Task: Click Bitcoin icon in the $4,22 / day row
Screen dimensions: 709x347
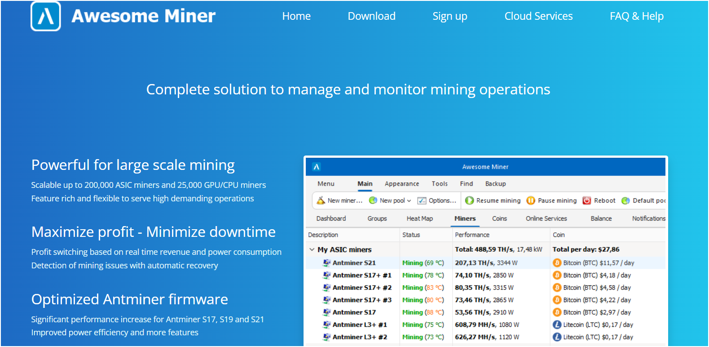Action: 557,300
